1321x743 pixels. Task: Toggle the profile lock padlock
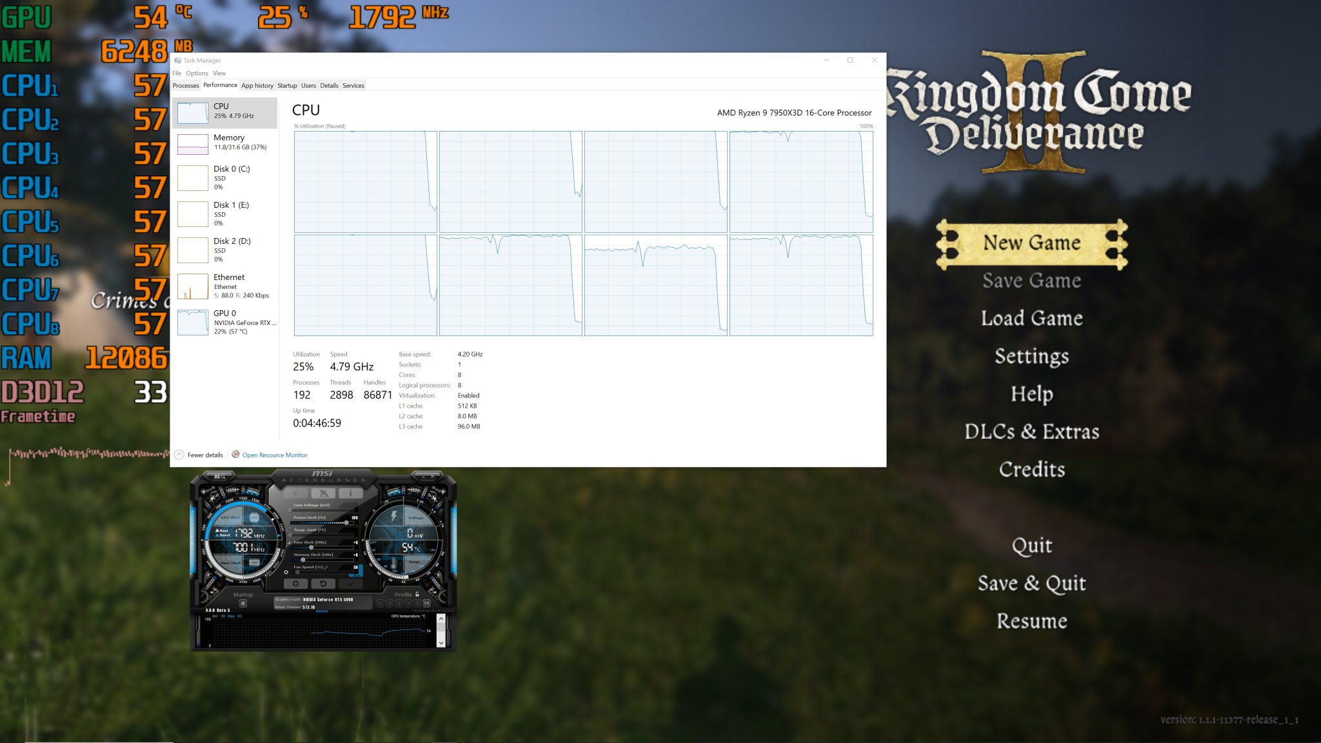point(417,594)
